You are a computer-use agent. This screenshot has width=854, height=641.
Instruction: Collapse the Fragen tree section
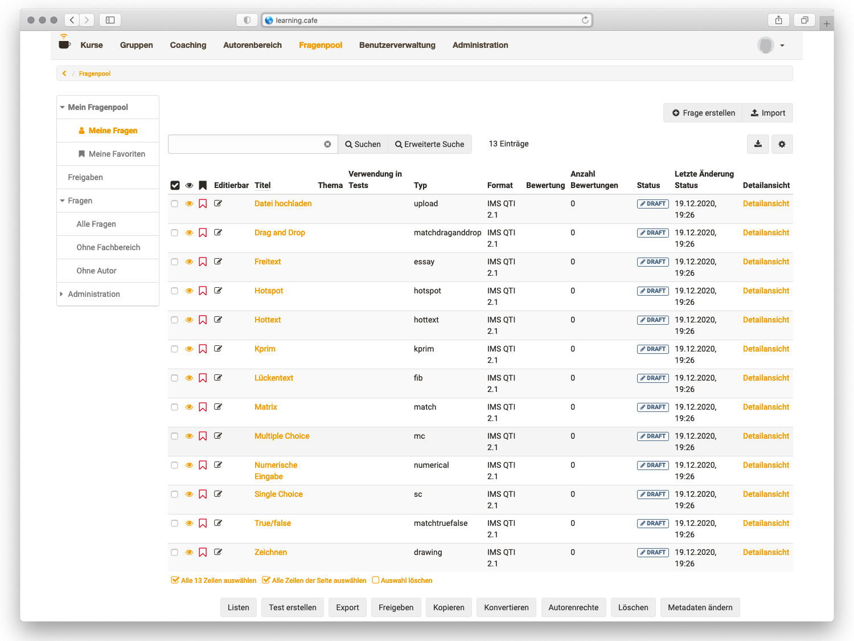coord(62,201)
